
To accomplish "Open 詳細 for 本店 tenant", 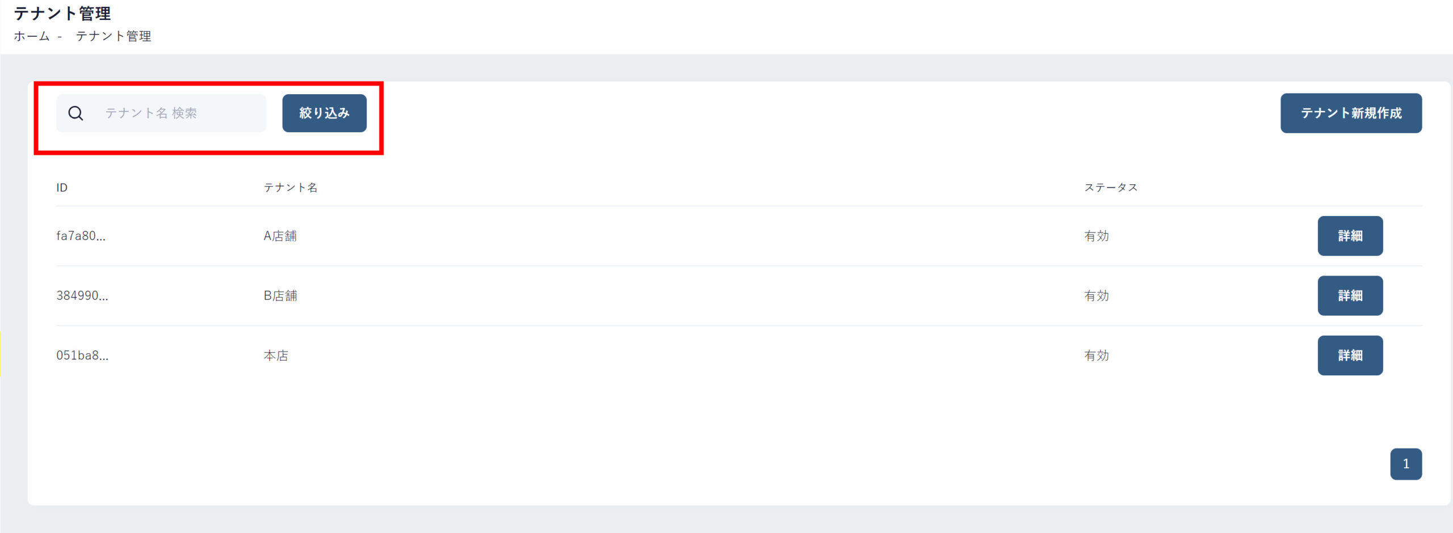I will 1350,356.
